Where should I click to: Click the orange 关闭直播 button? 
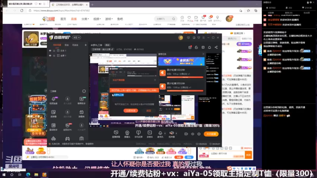click(211, 134)
